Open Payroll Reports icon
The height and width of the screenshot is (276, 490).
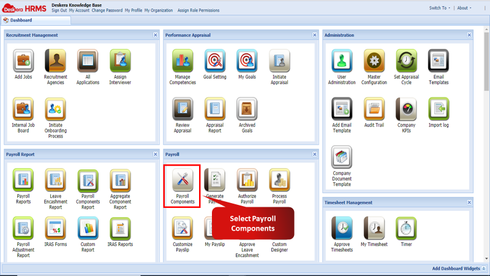pos(23,180)
